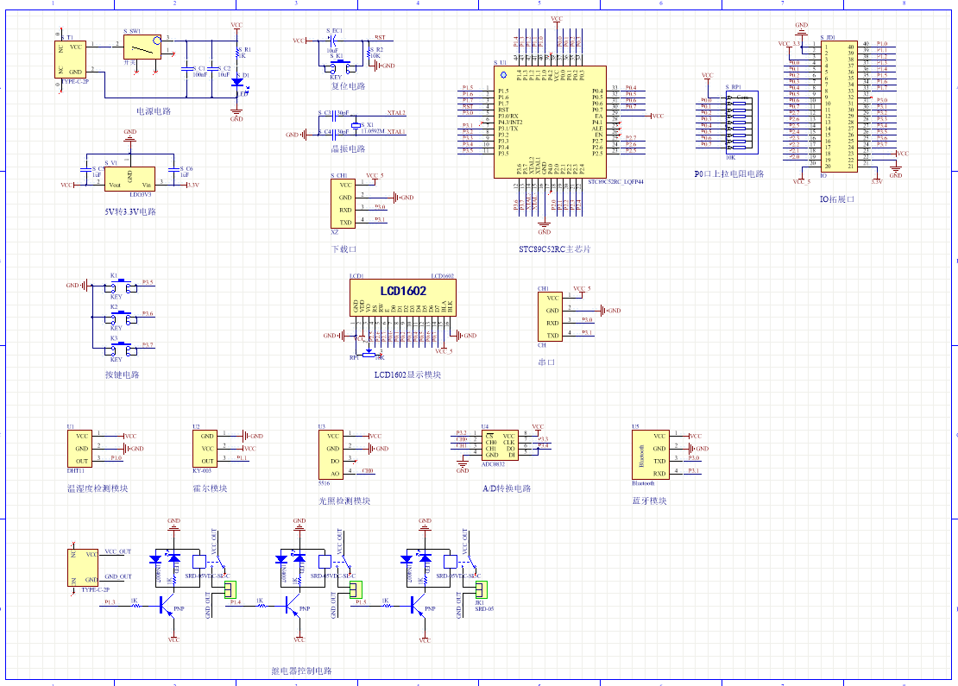The image size is (958, 686).
Task: Select the S_T1 TYPE-C-2P power connector
Action: coord(70,60)
